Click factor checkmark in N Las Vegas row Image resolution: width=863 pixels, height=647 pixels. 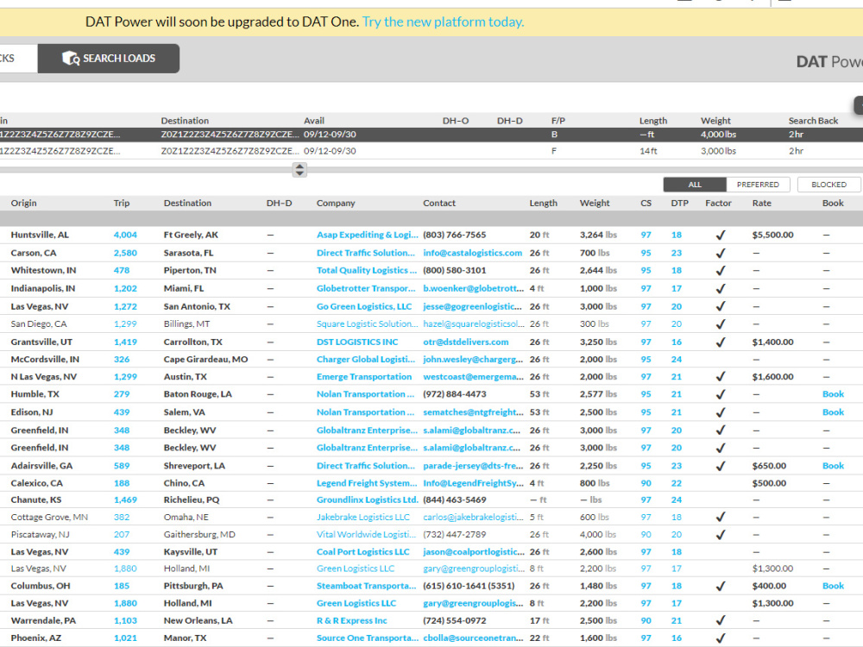coord(721,377)
